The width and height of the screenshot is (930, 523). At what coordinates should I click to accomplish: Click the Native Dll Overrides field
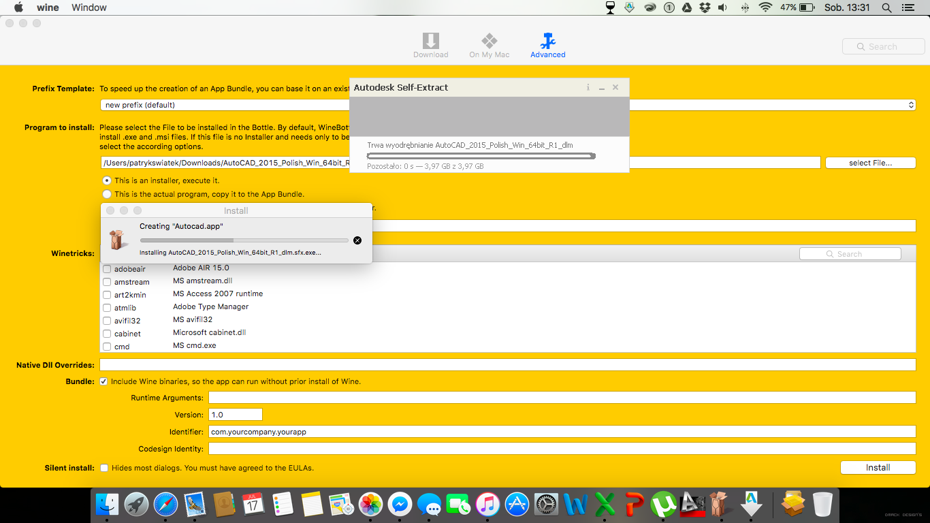point(507,365)
